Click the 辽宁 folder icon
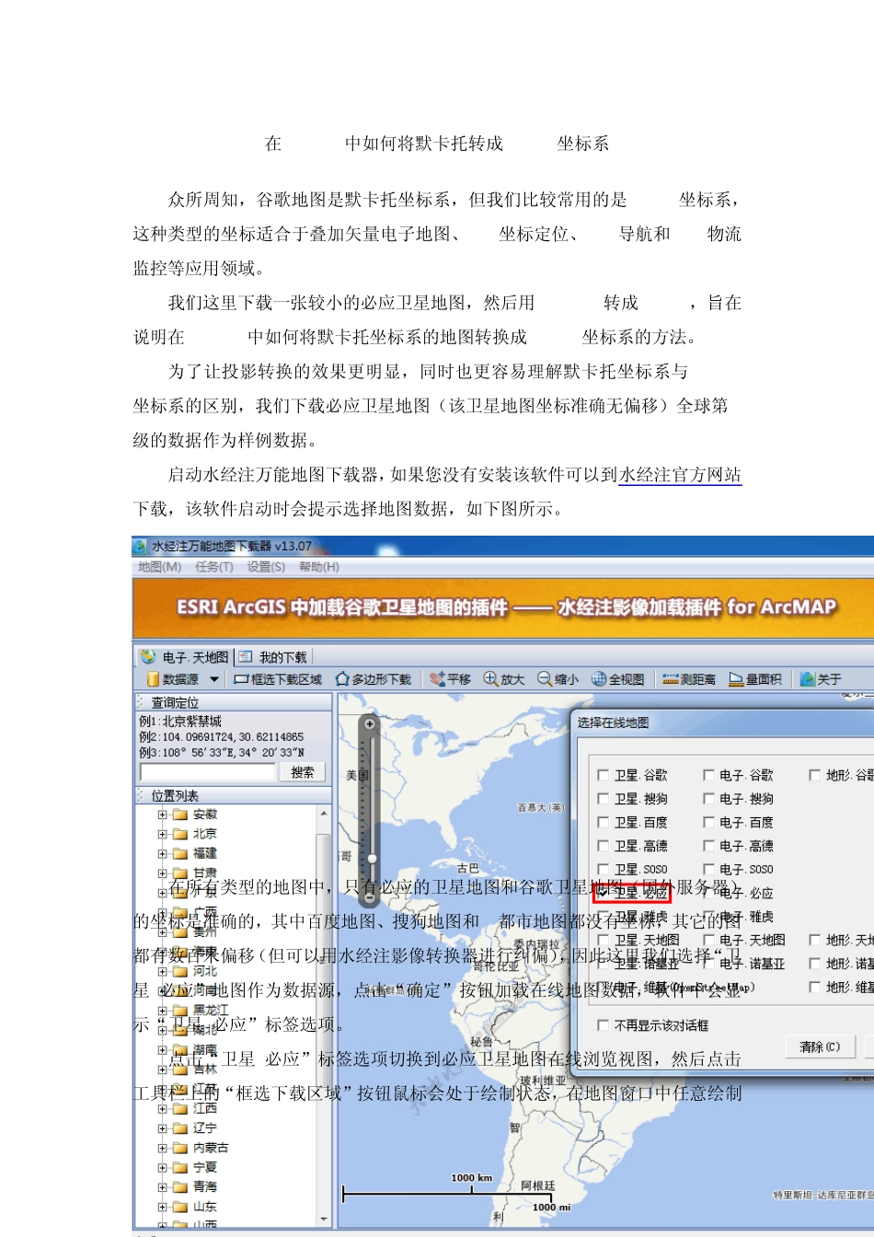 pos(180,1127)
